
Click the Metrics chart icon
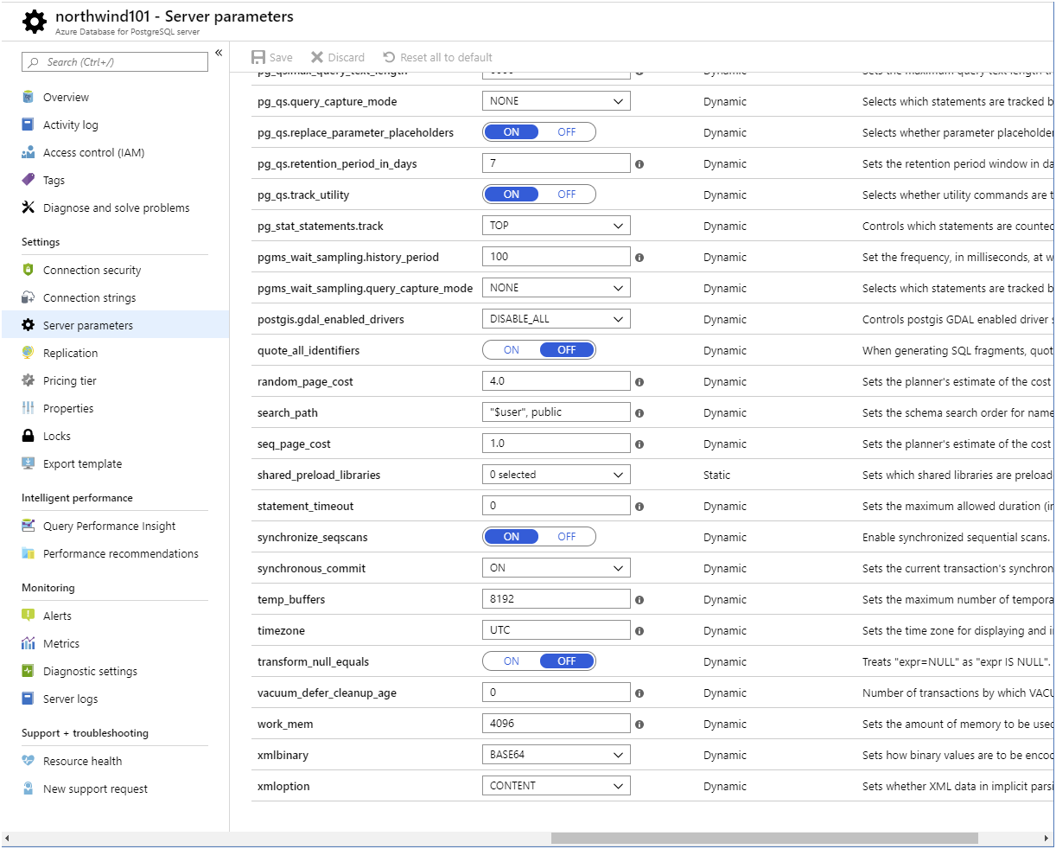point(29,643)
